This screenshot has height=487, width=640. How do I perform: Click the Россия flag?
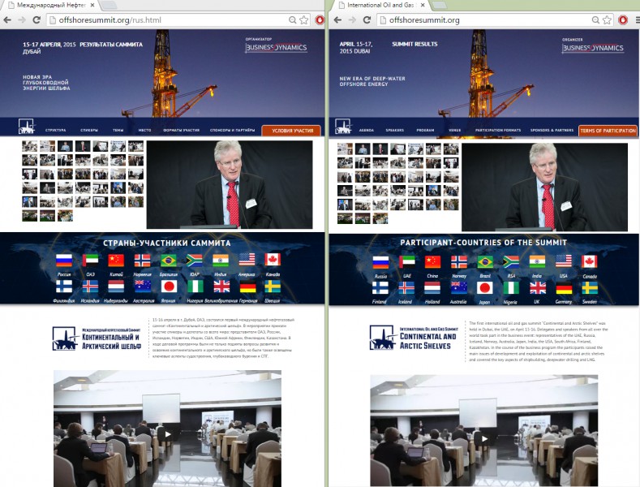point(64,261)
